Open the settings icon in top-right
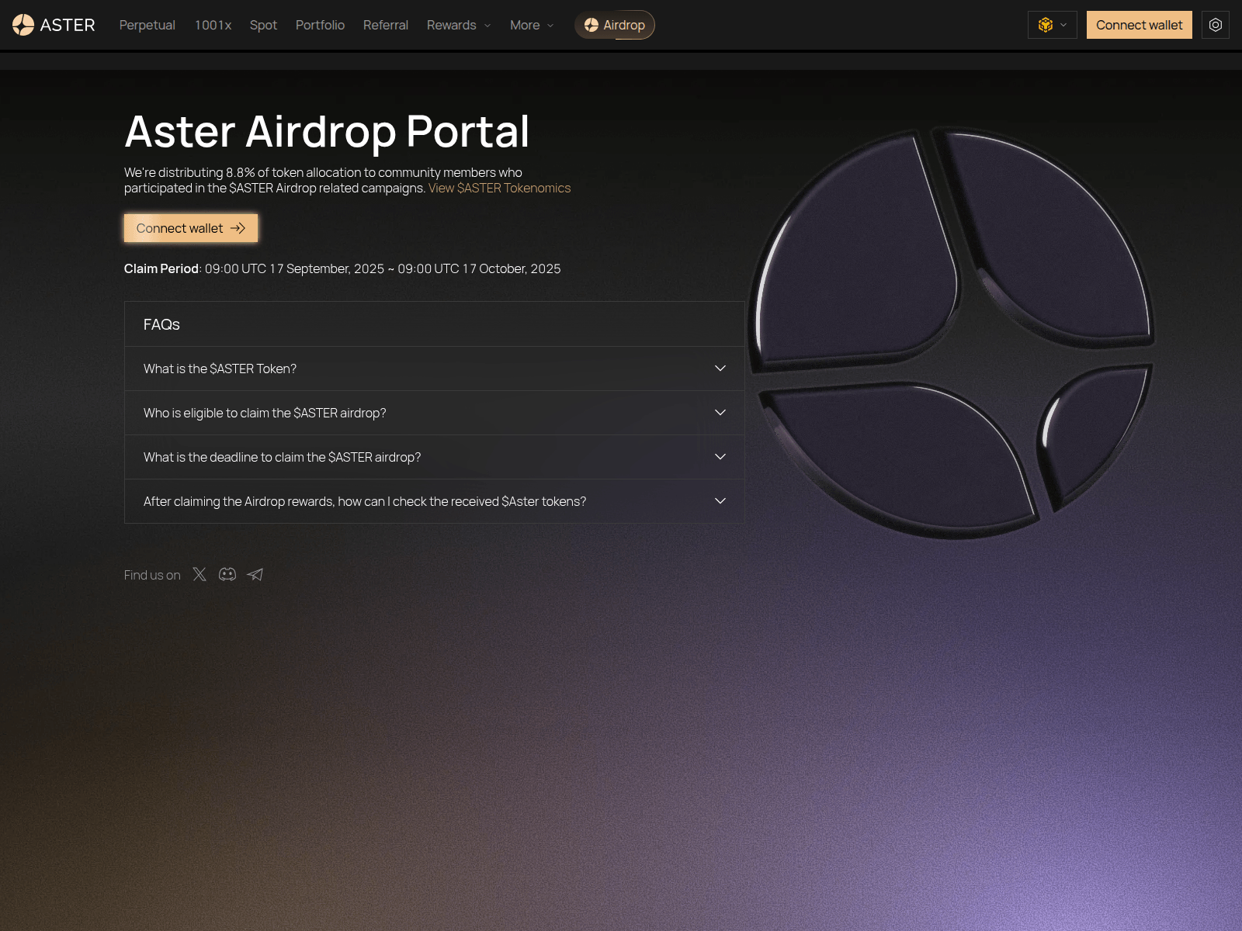The width and height of the screenshot is (1242, 931). tap(1215, 25)
